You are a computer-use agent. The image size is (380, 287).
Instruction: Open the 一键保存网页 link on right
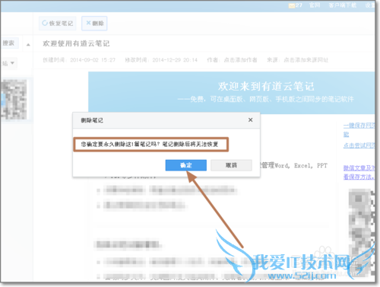coord(359,126)
